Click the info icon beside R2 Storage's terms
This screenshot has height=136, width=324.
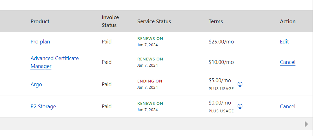[240, 106]
